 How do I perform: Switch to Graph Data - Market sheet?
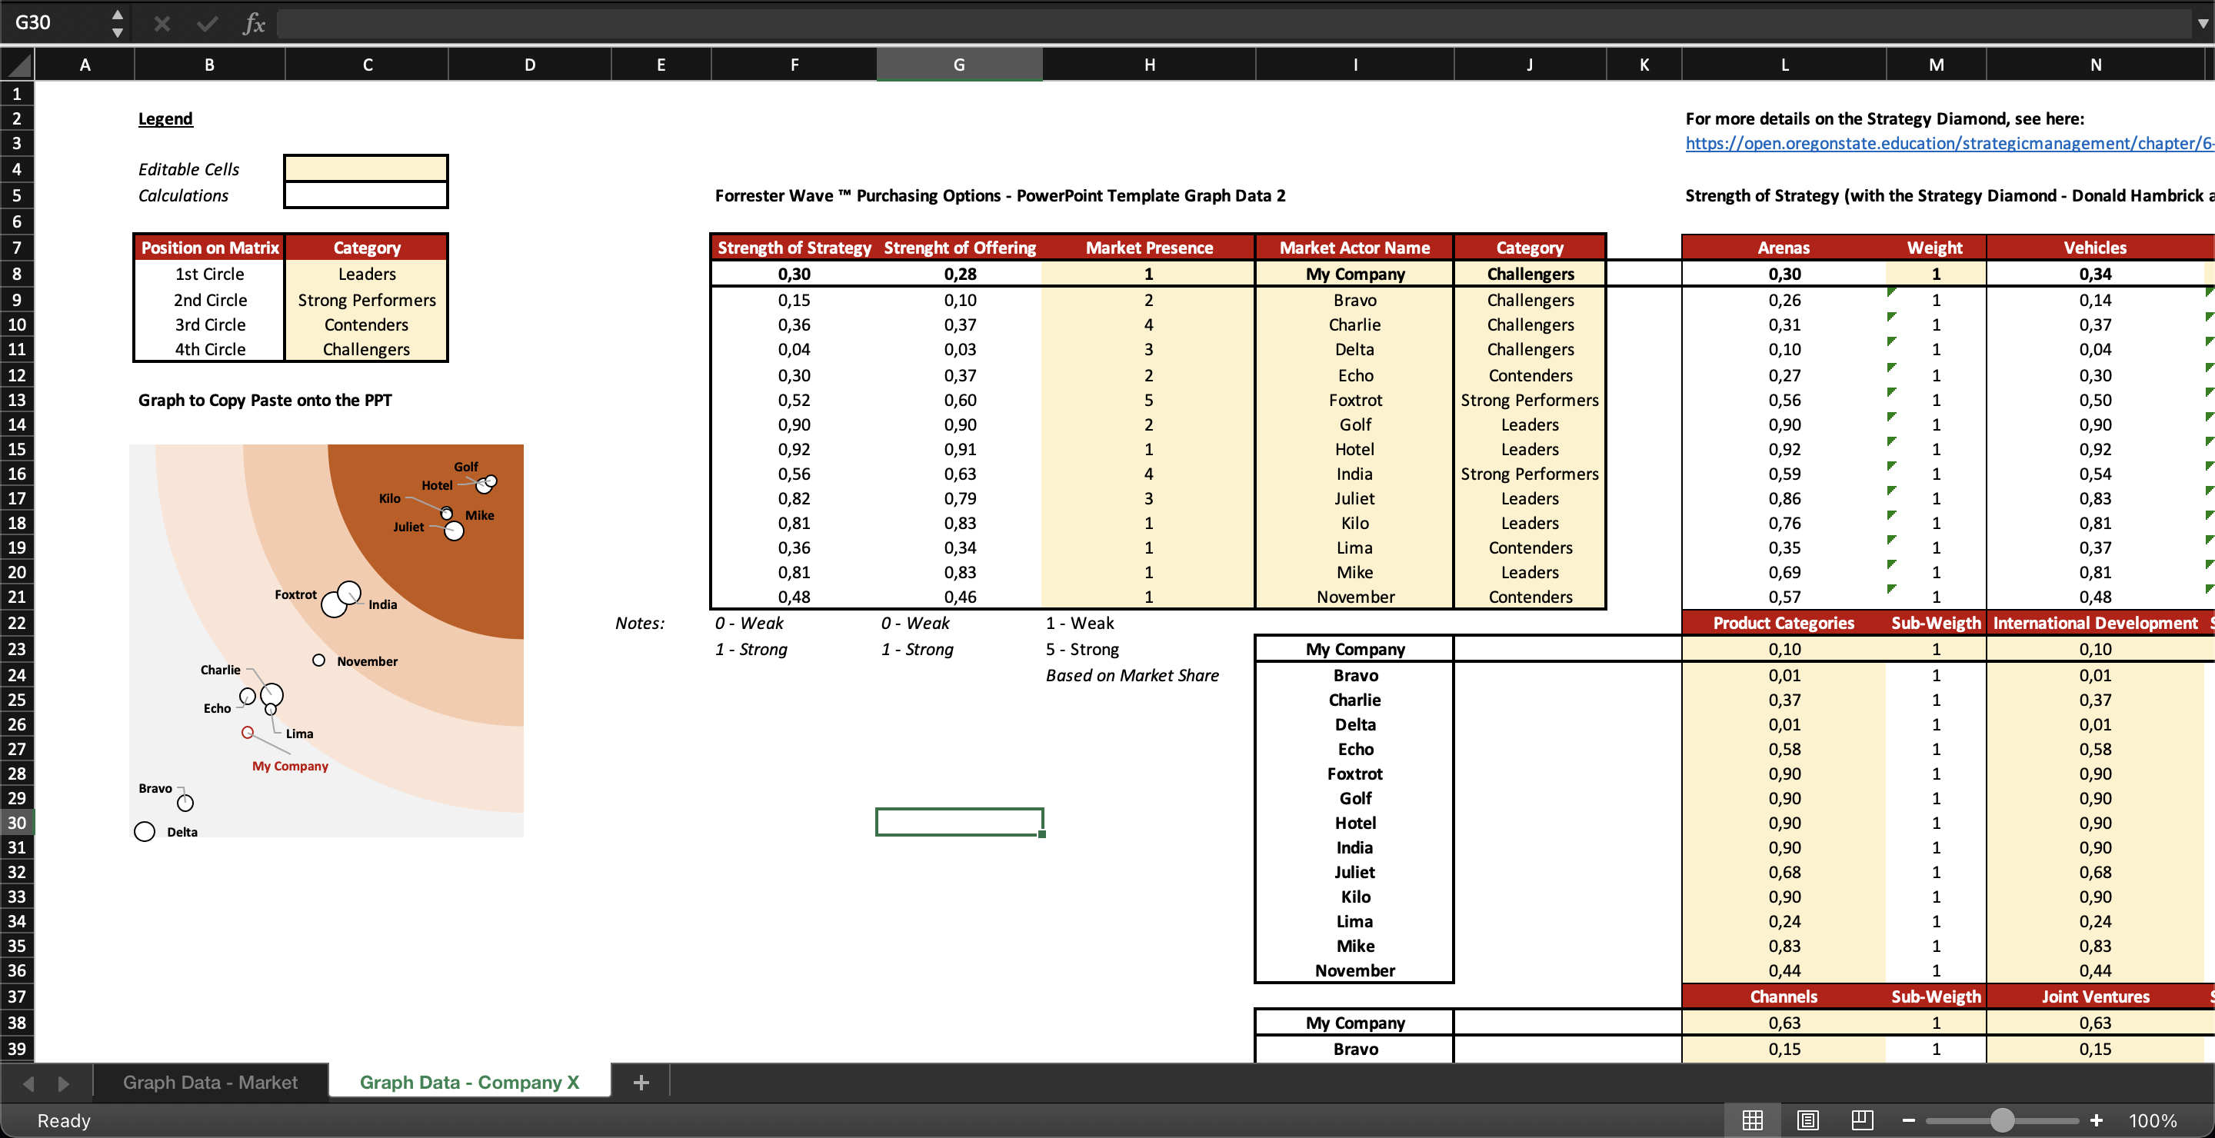[x=210, y=1082]
